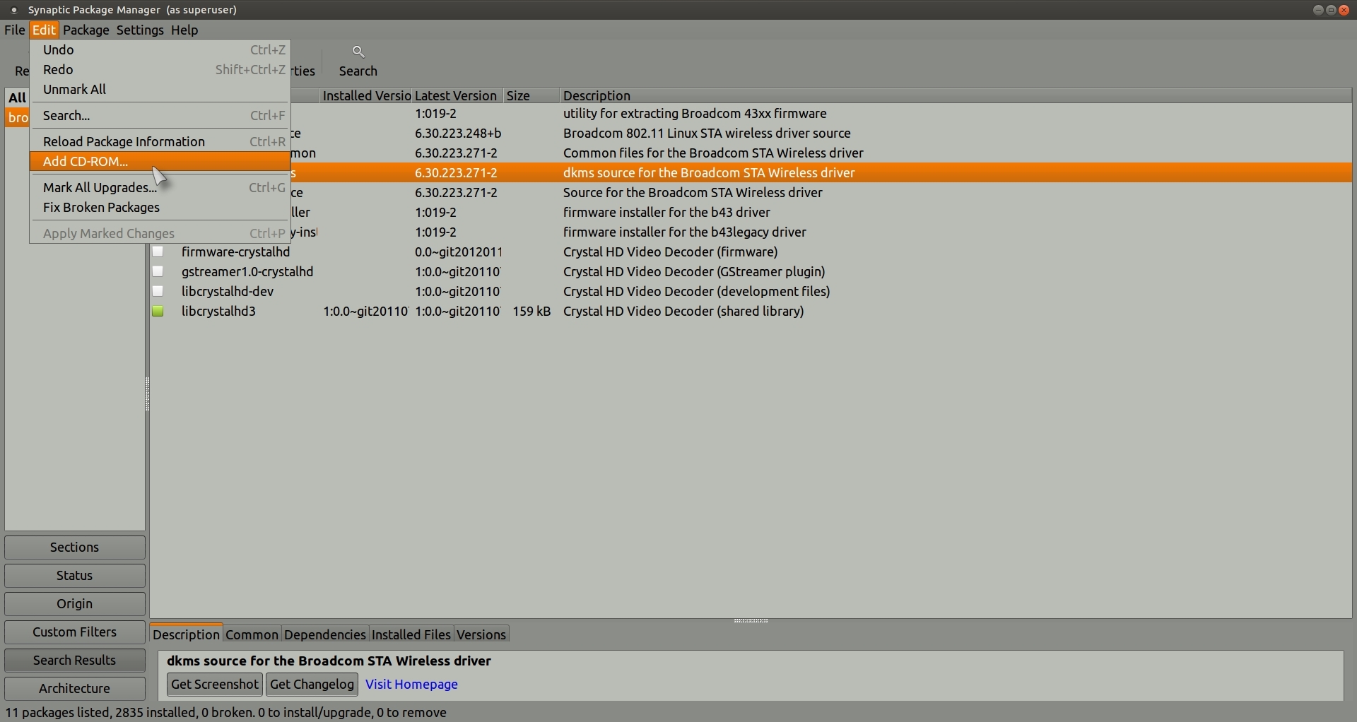Select the firmware-crystalhd package name
Viewport: 1357px width, 722px height.
click(x=235, y=251)
